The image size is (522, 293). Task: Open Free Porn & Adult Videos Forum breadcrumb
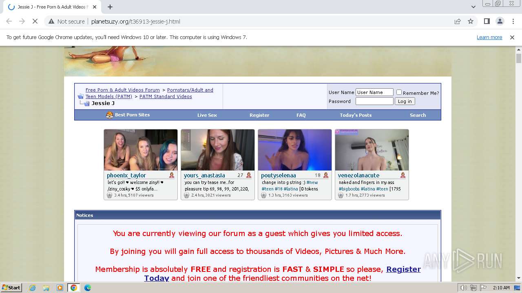(123, 90)
